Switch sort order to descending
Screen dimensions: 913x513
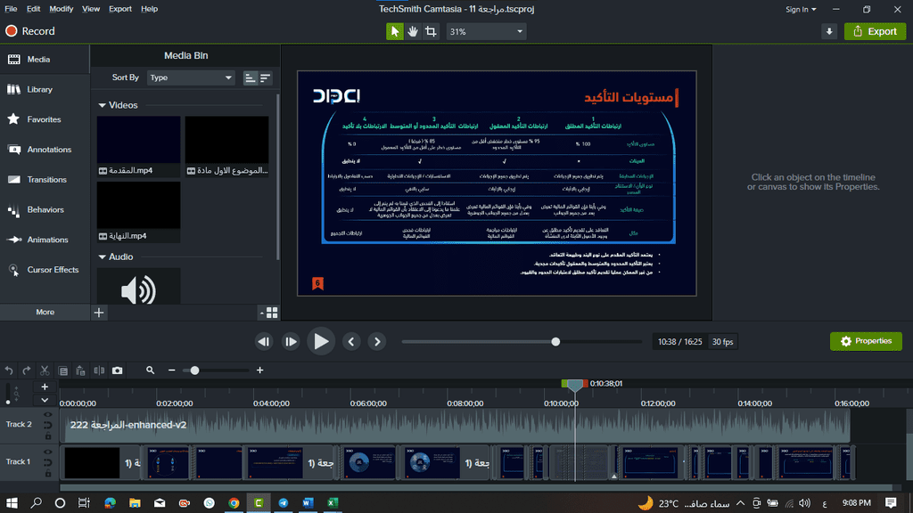click(265, 78)
